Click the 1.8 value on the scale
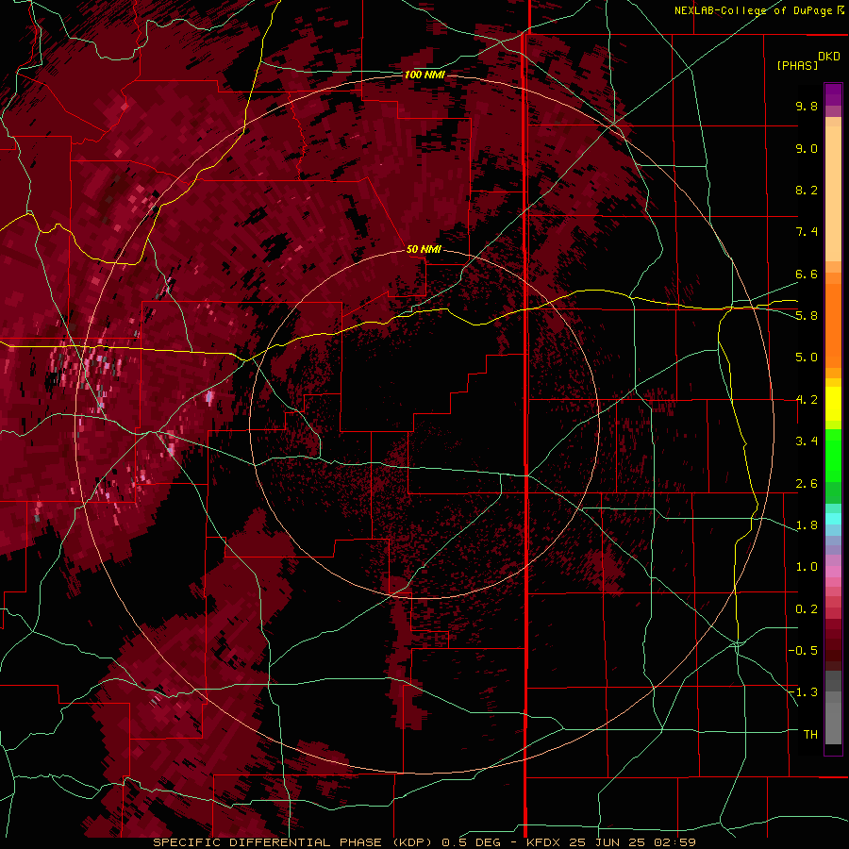Image resolution: width=849 pixels, height=849 pixels. pos(807,525)
